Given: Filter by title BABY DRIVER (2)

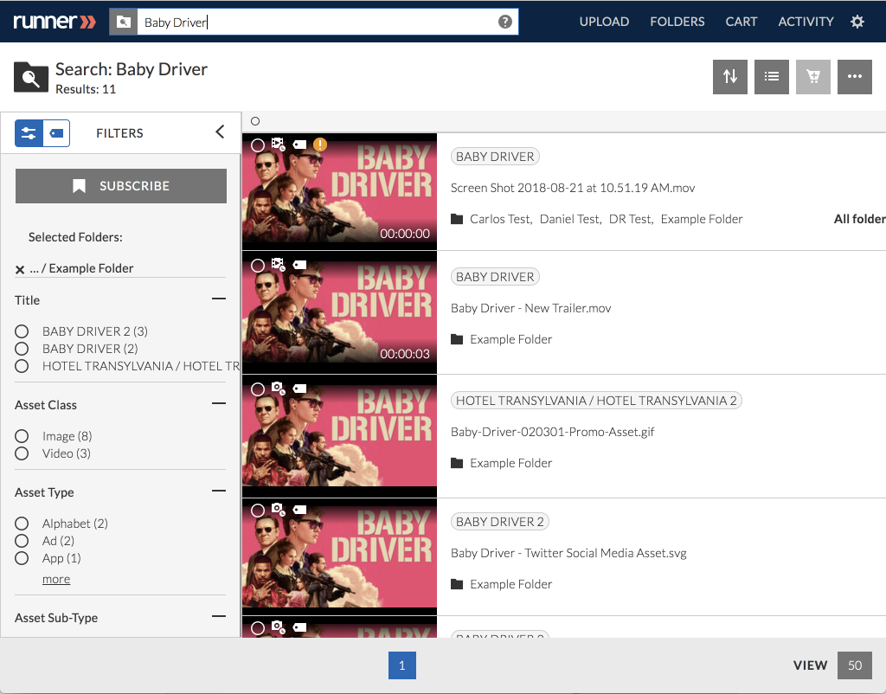Looking at the screenshot, I should pyautogui.click(x=22, y=349).
